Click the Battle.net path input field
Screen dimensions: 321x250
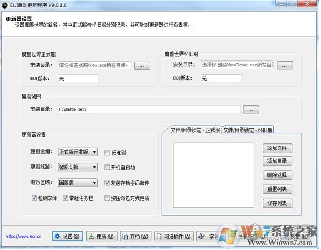coord(149,109)
